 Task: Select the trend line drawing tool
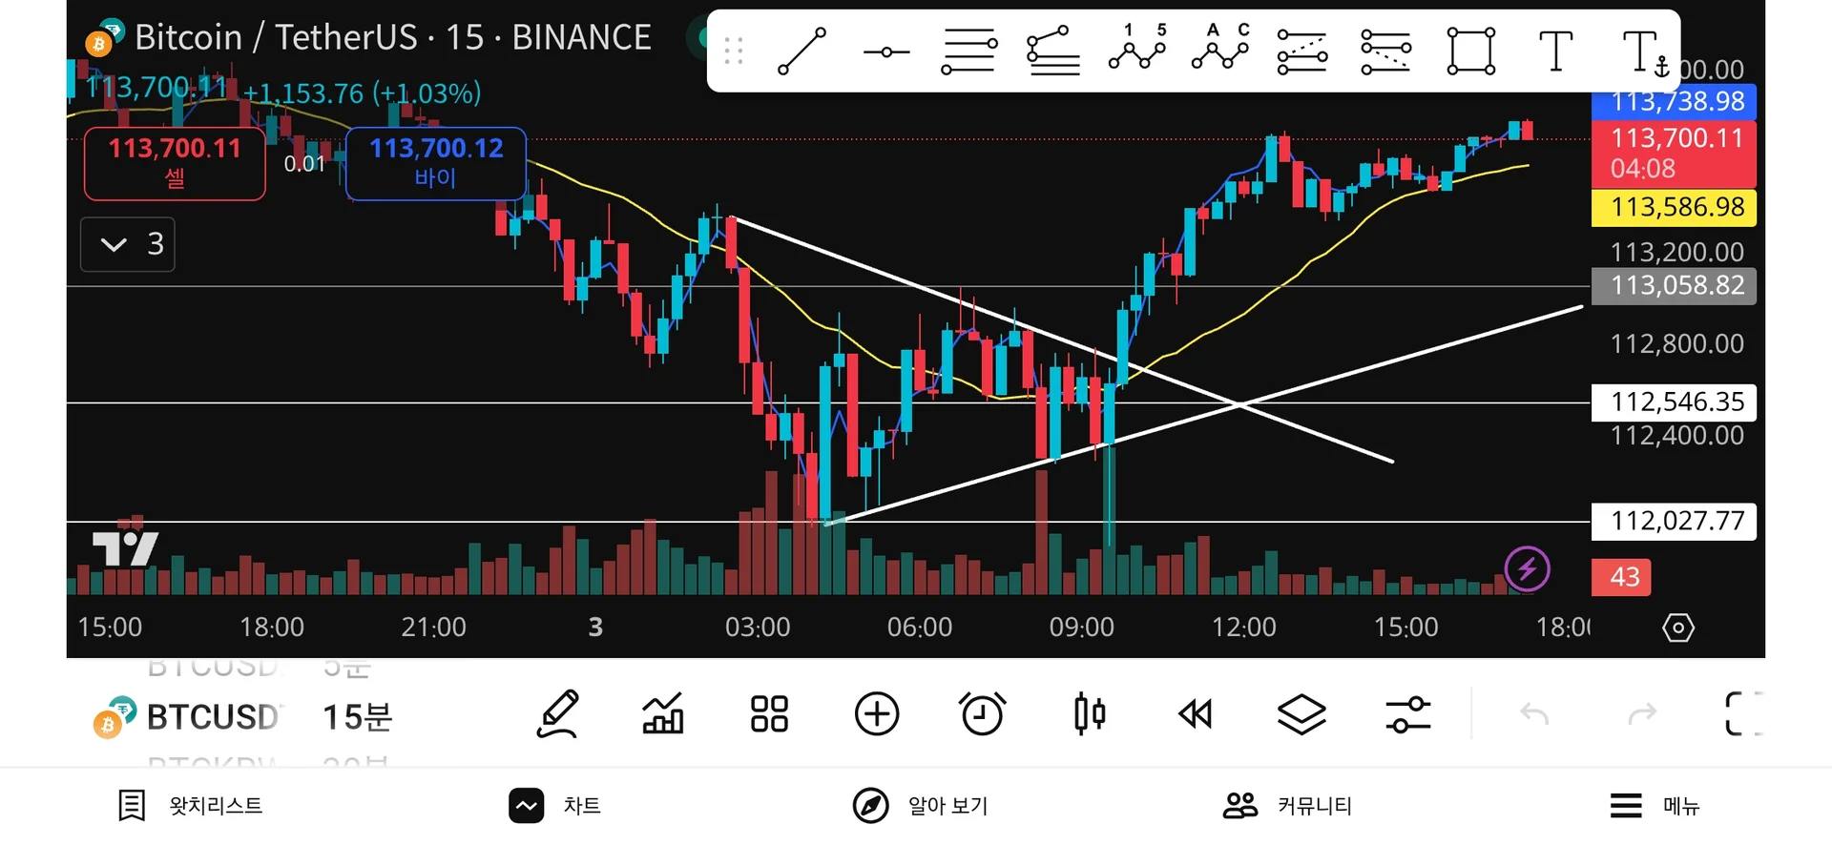tap(801, 52)
